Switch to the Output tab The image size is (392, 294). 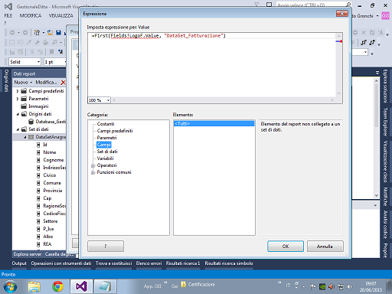[19, 263]
